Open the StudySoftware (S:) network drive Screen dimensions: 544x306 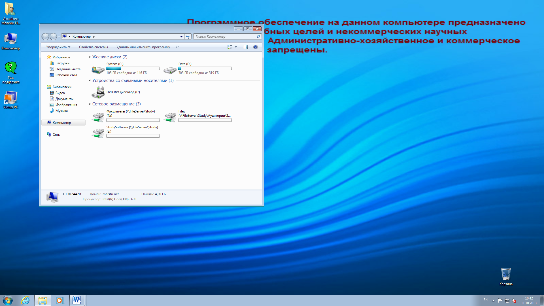(98, 133)
